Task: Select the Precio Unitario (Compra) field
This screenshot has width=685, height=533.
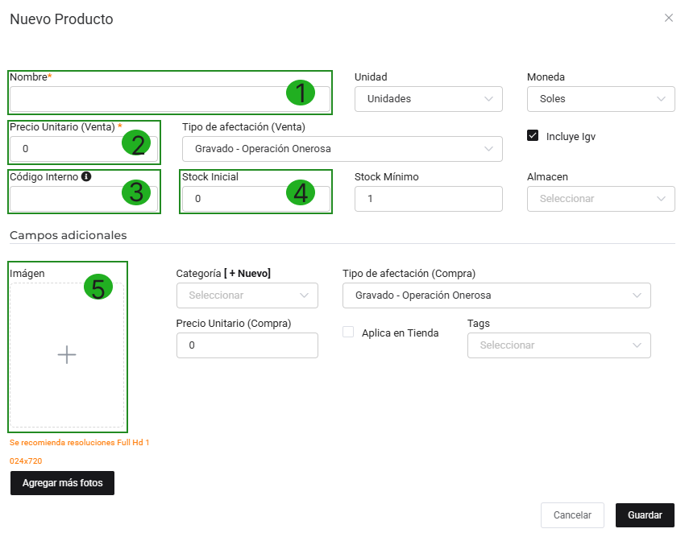Action: 247,345
